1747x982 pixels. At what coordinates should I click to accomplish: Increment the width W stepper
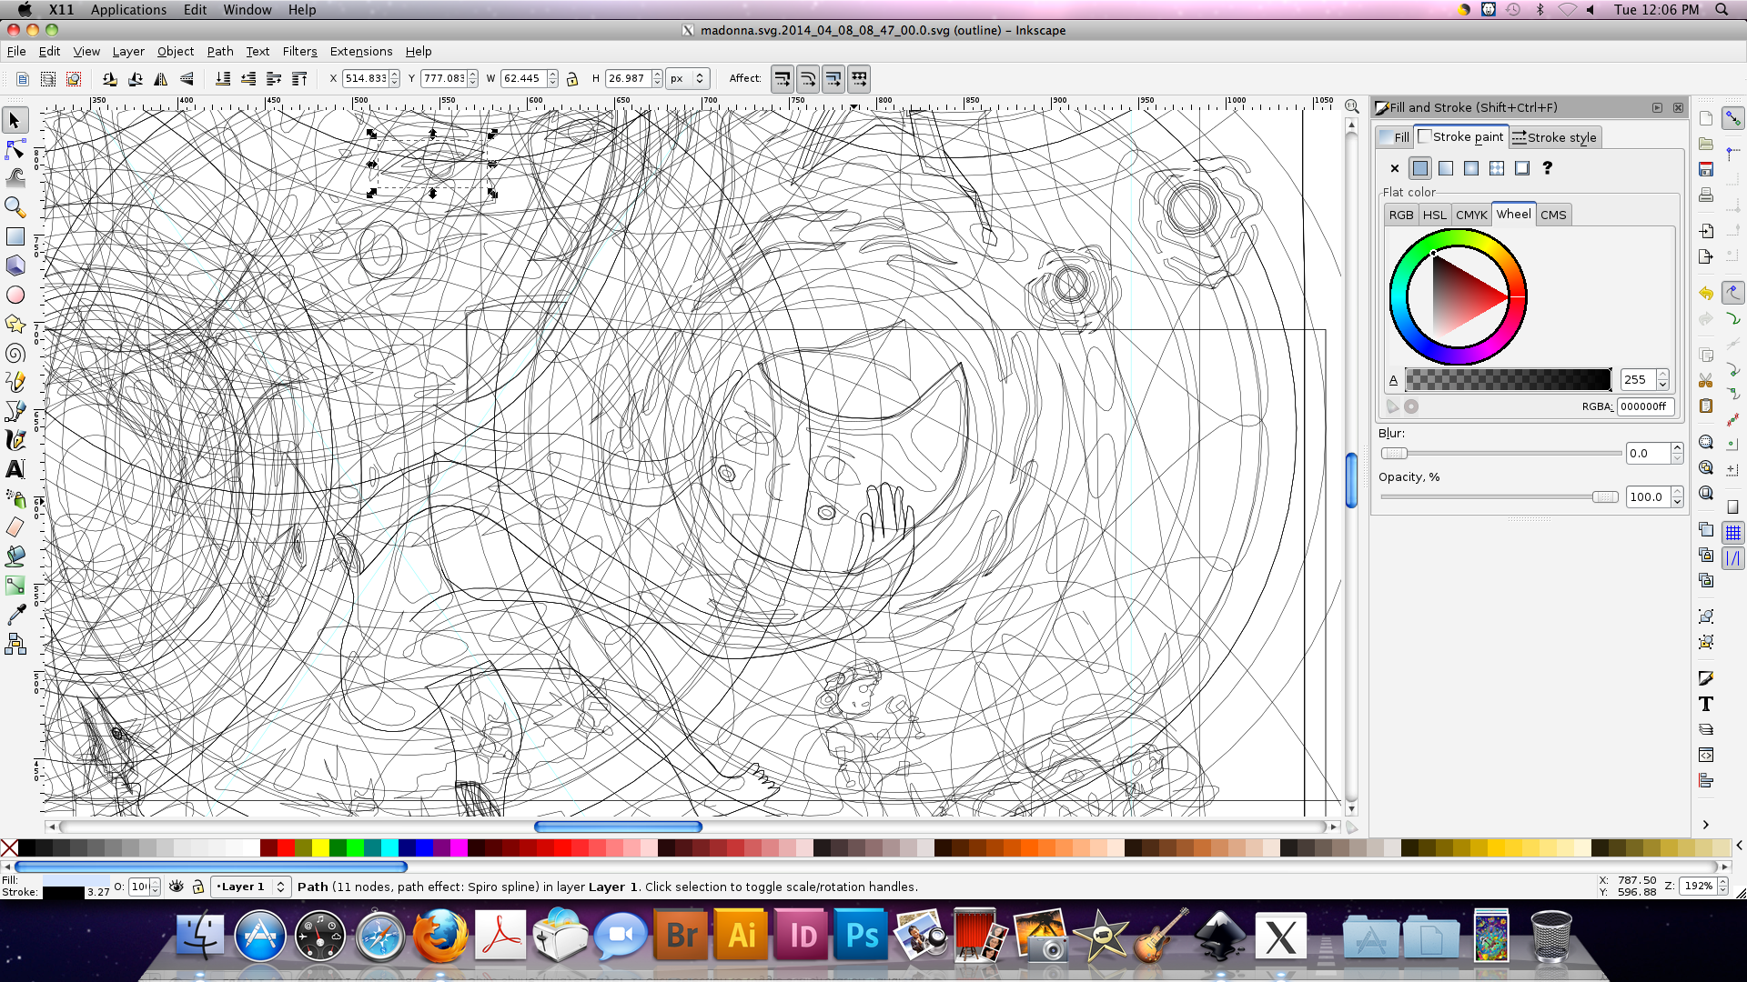[x=553, y=75]
